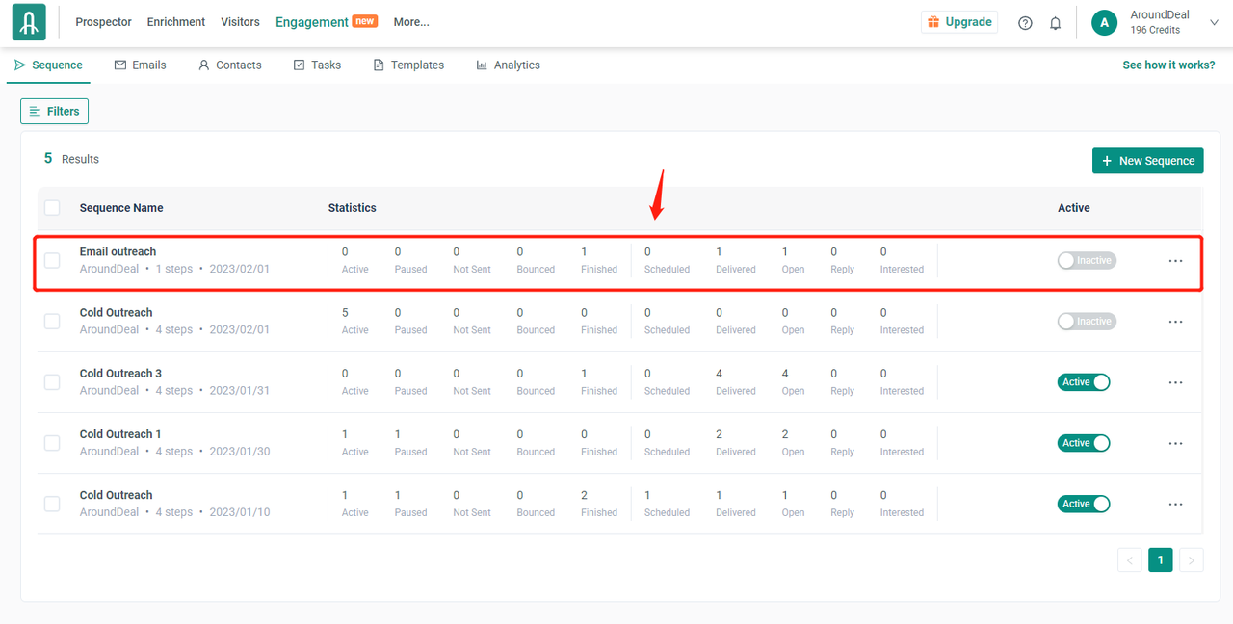Check the Cold Outreach 1 row checkbox
This screenshot has width=1233, height=624.
52,443
